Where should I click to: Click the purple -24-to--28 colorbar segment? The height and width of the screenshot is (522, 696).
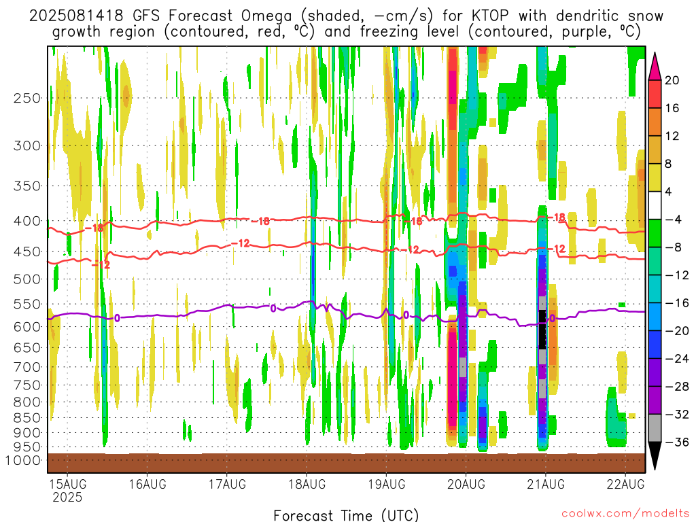[x=655, y=372]
